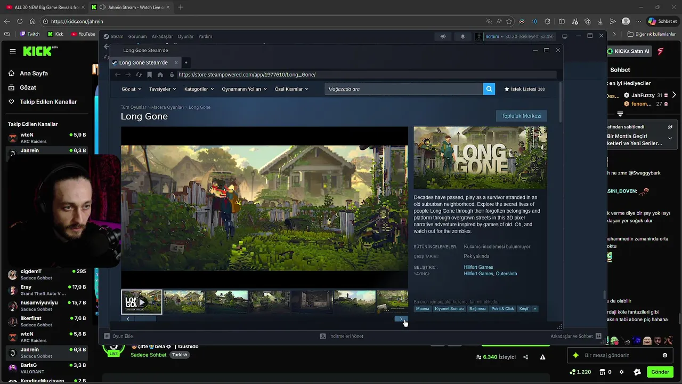
Task: Open Topluluk Merkezi button
Action: point(521,116)
